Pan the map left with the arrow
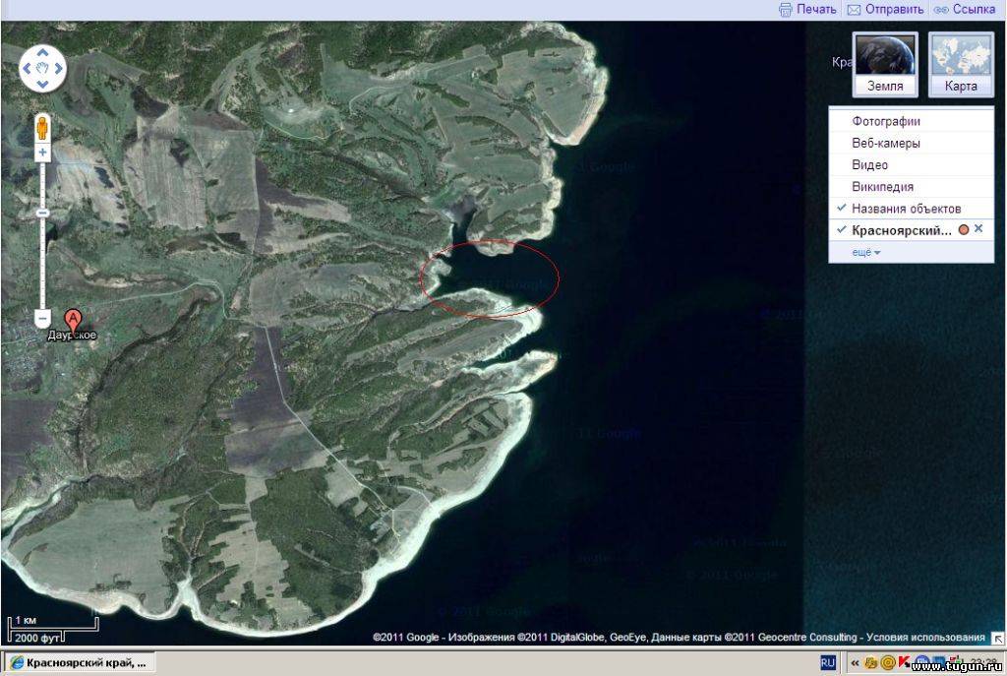The width and height of the screenshot is (1007, 676). point(27,68)
